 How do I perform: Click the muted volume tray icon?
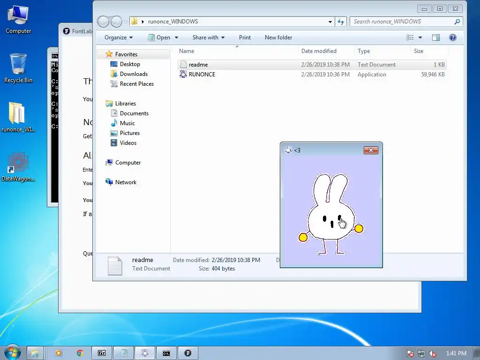pos(433,353)
